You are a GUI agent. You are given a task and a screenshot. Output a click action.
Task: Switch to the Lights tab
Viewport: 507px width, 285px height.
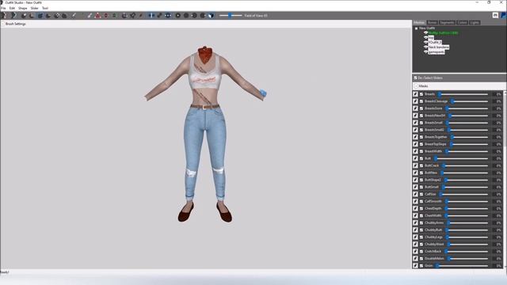tap(475, 23)
